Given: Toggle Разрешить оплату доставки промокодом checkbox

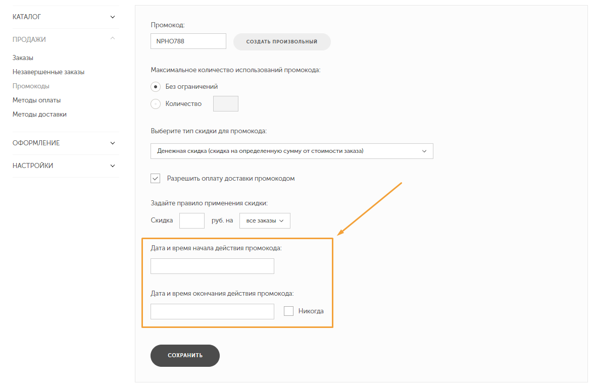Looking at the screenshot, I should pyautogui.click(x=156, y=178).
